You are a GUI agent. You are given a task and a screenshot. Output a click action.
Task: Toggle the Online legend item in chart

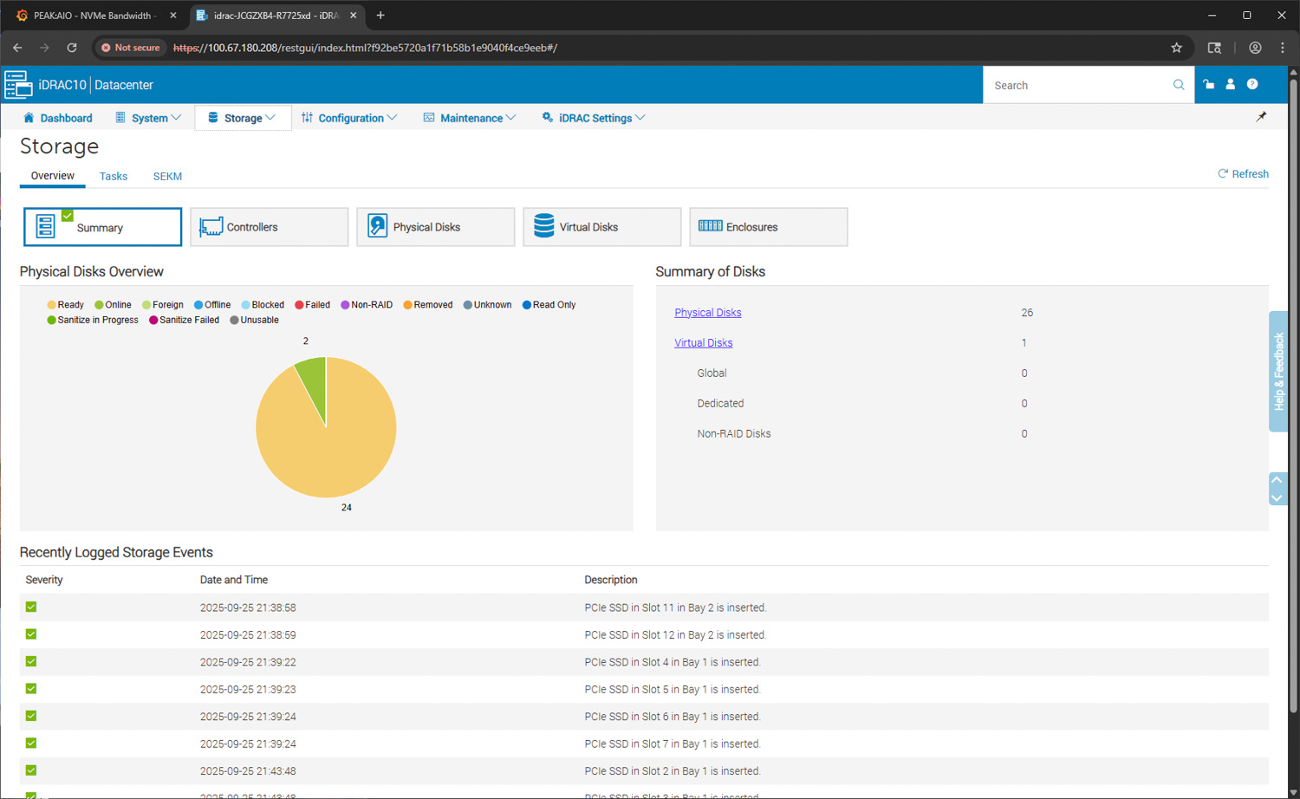pyautogui.click(x=114, y=305)
